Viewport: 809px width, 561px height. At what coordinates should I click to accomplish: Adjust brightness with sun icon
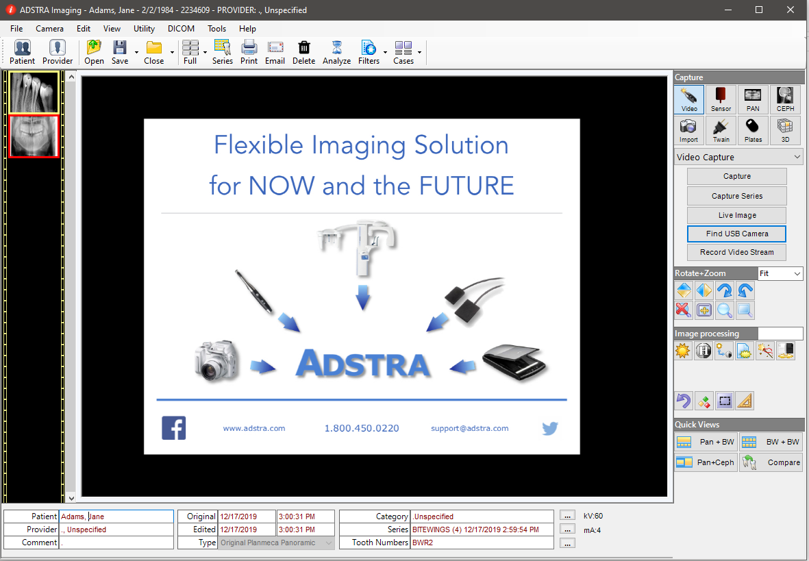pyautogui.click(x=683, y=351)
